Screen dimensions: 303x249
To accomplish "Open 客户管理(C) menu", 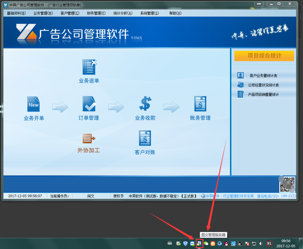I will [70, 13].
